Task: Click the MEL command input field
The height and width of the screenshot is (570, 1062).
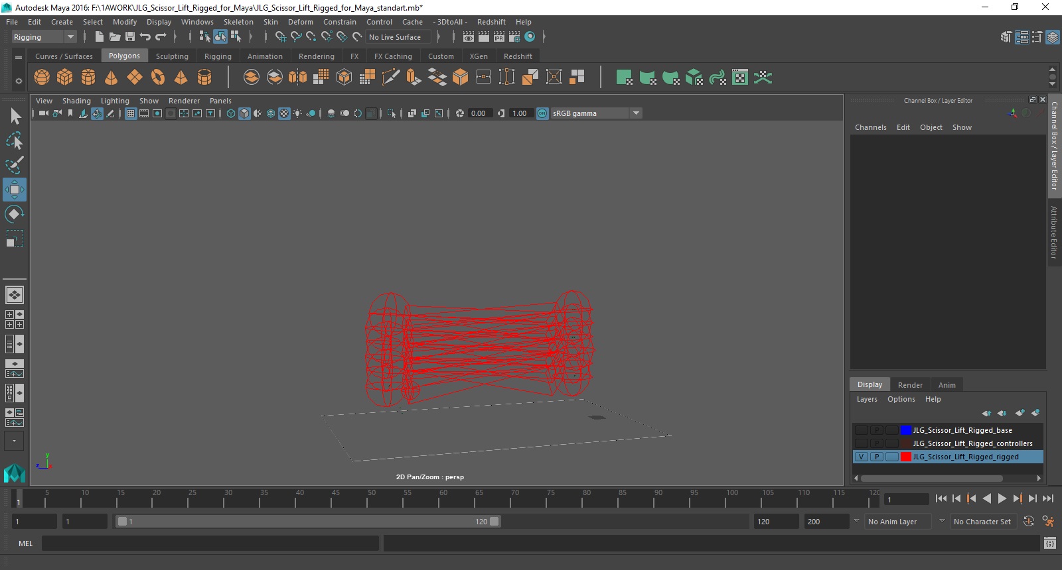Action: click(x=210, y=543)
